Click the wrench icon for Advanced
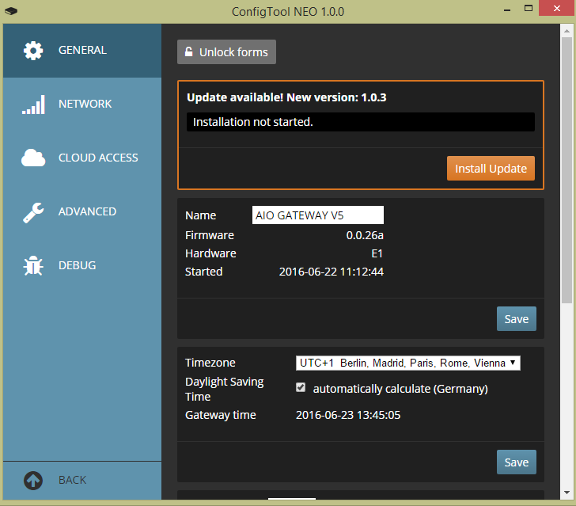Viewport: 576px width, 506px height. 33,212
